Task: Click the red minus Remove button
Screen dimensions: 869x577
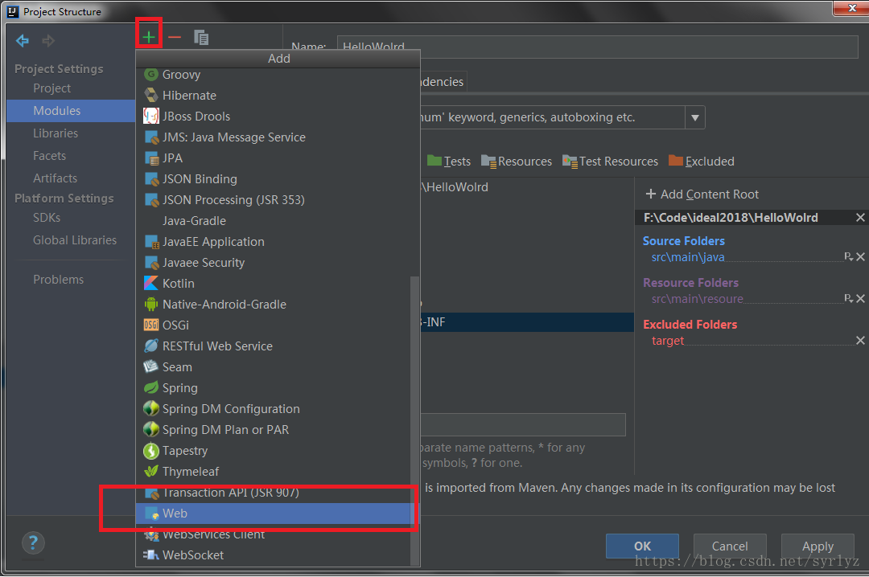Action: point(175,37)
